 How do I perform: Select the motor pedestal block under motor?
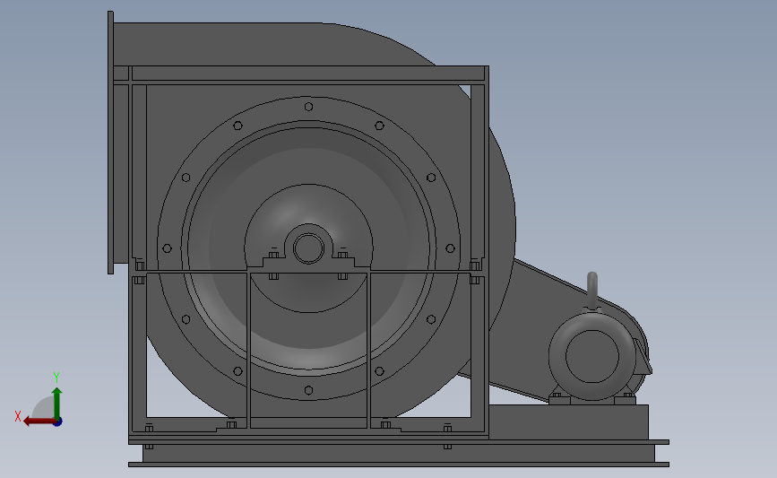coord(568,422)
